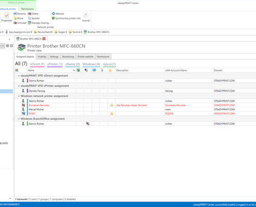
Task: Open the Monitoring tab
Action: [x=68, y=56]
